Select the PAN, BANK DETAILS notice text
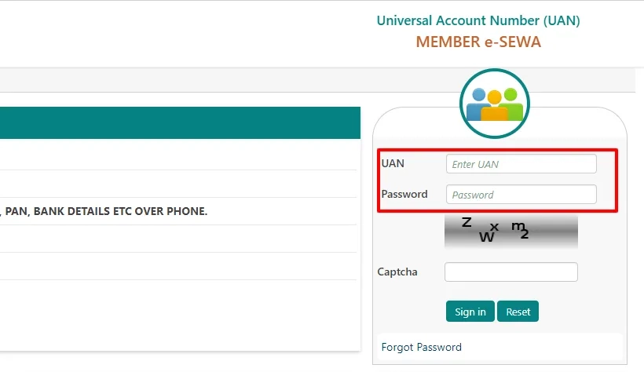644x372 pixels. (105, 211)
